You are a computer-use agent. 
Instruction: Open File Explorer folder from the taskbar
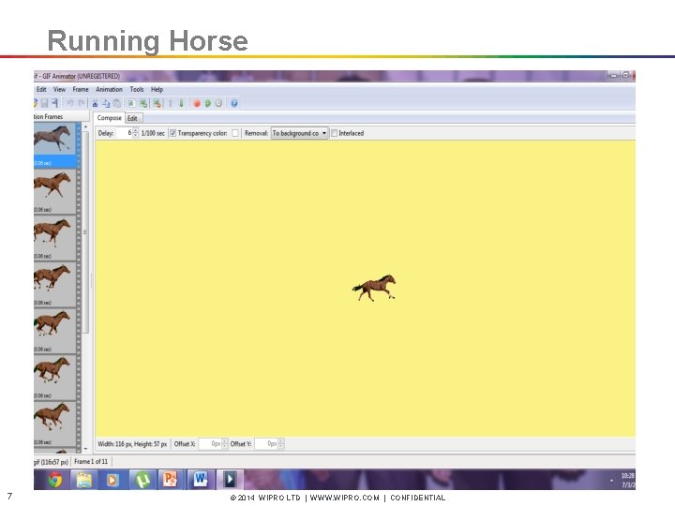pos(84,480)
